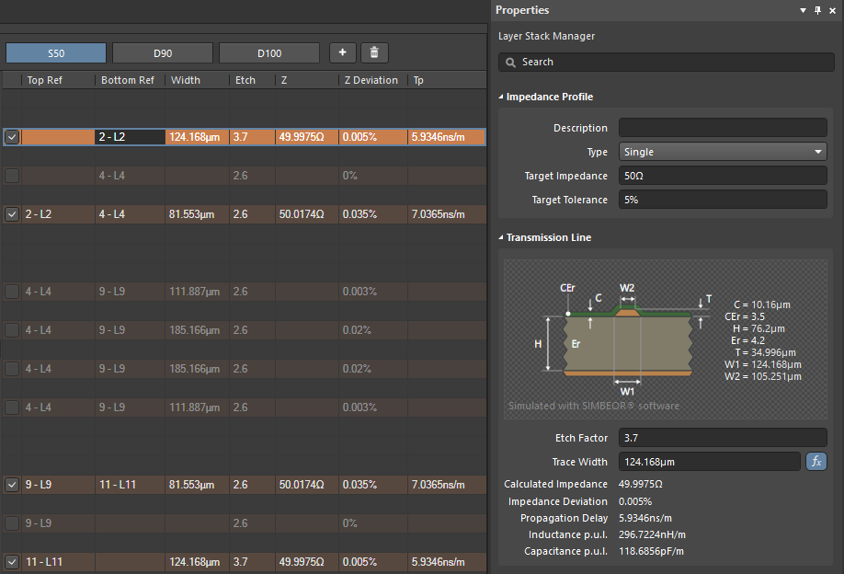Image resolution: width=844 pixels, height=574 pixels.
Task: Collapse the Transmission Line section
Action: pos(500,237)
